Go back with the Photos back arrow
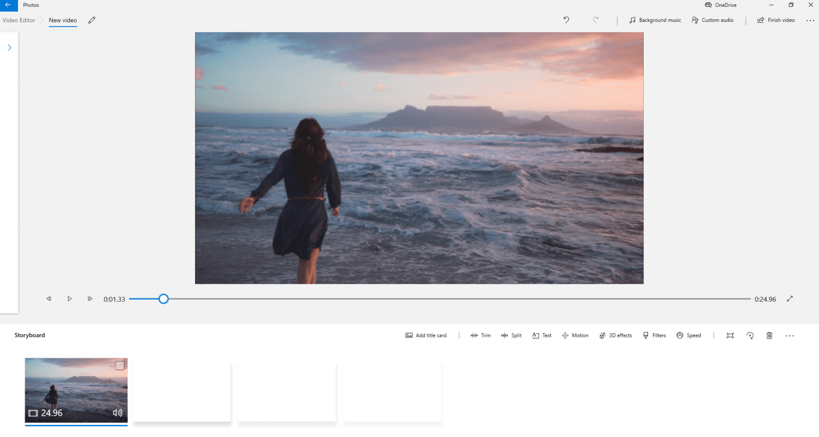The width and height of the screenshot is (819, 437). coord(9,5)
